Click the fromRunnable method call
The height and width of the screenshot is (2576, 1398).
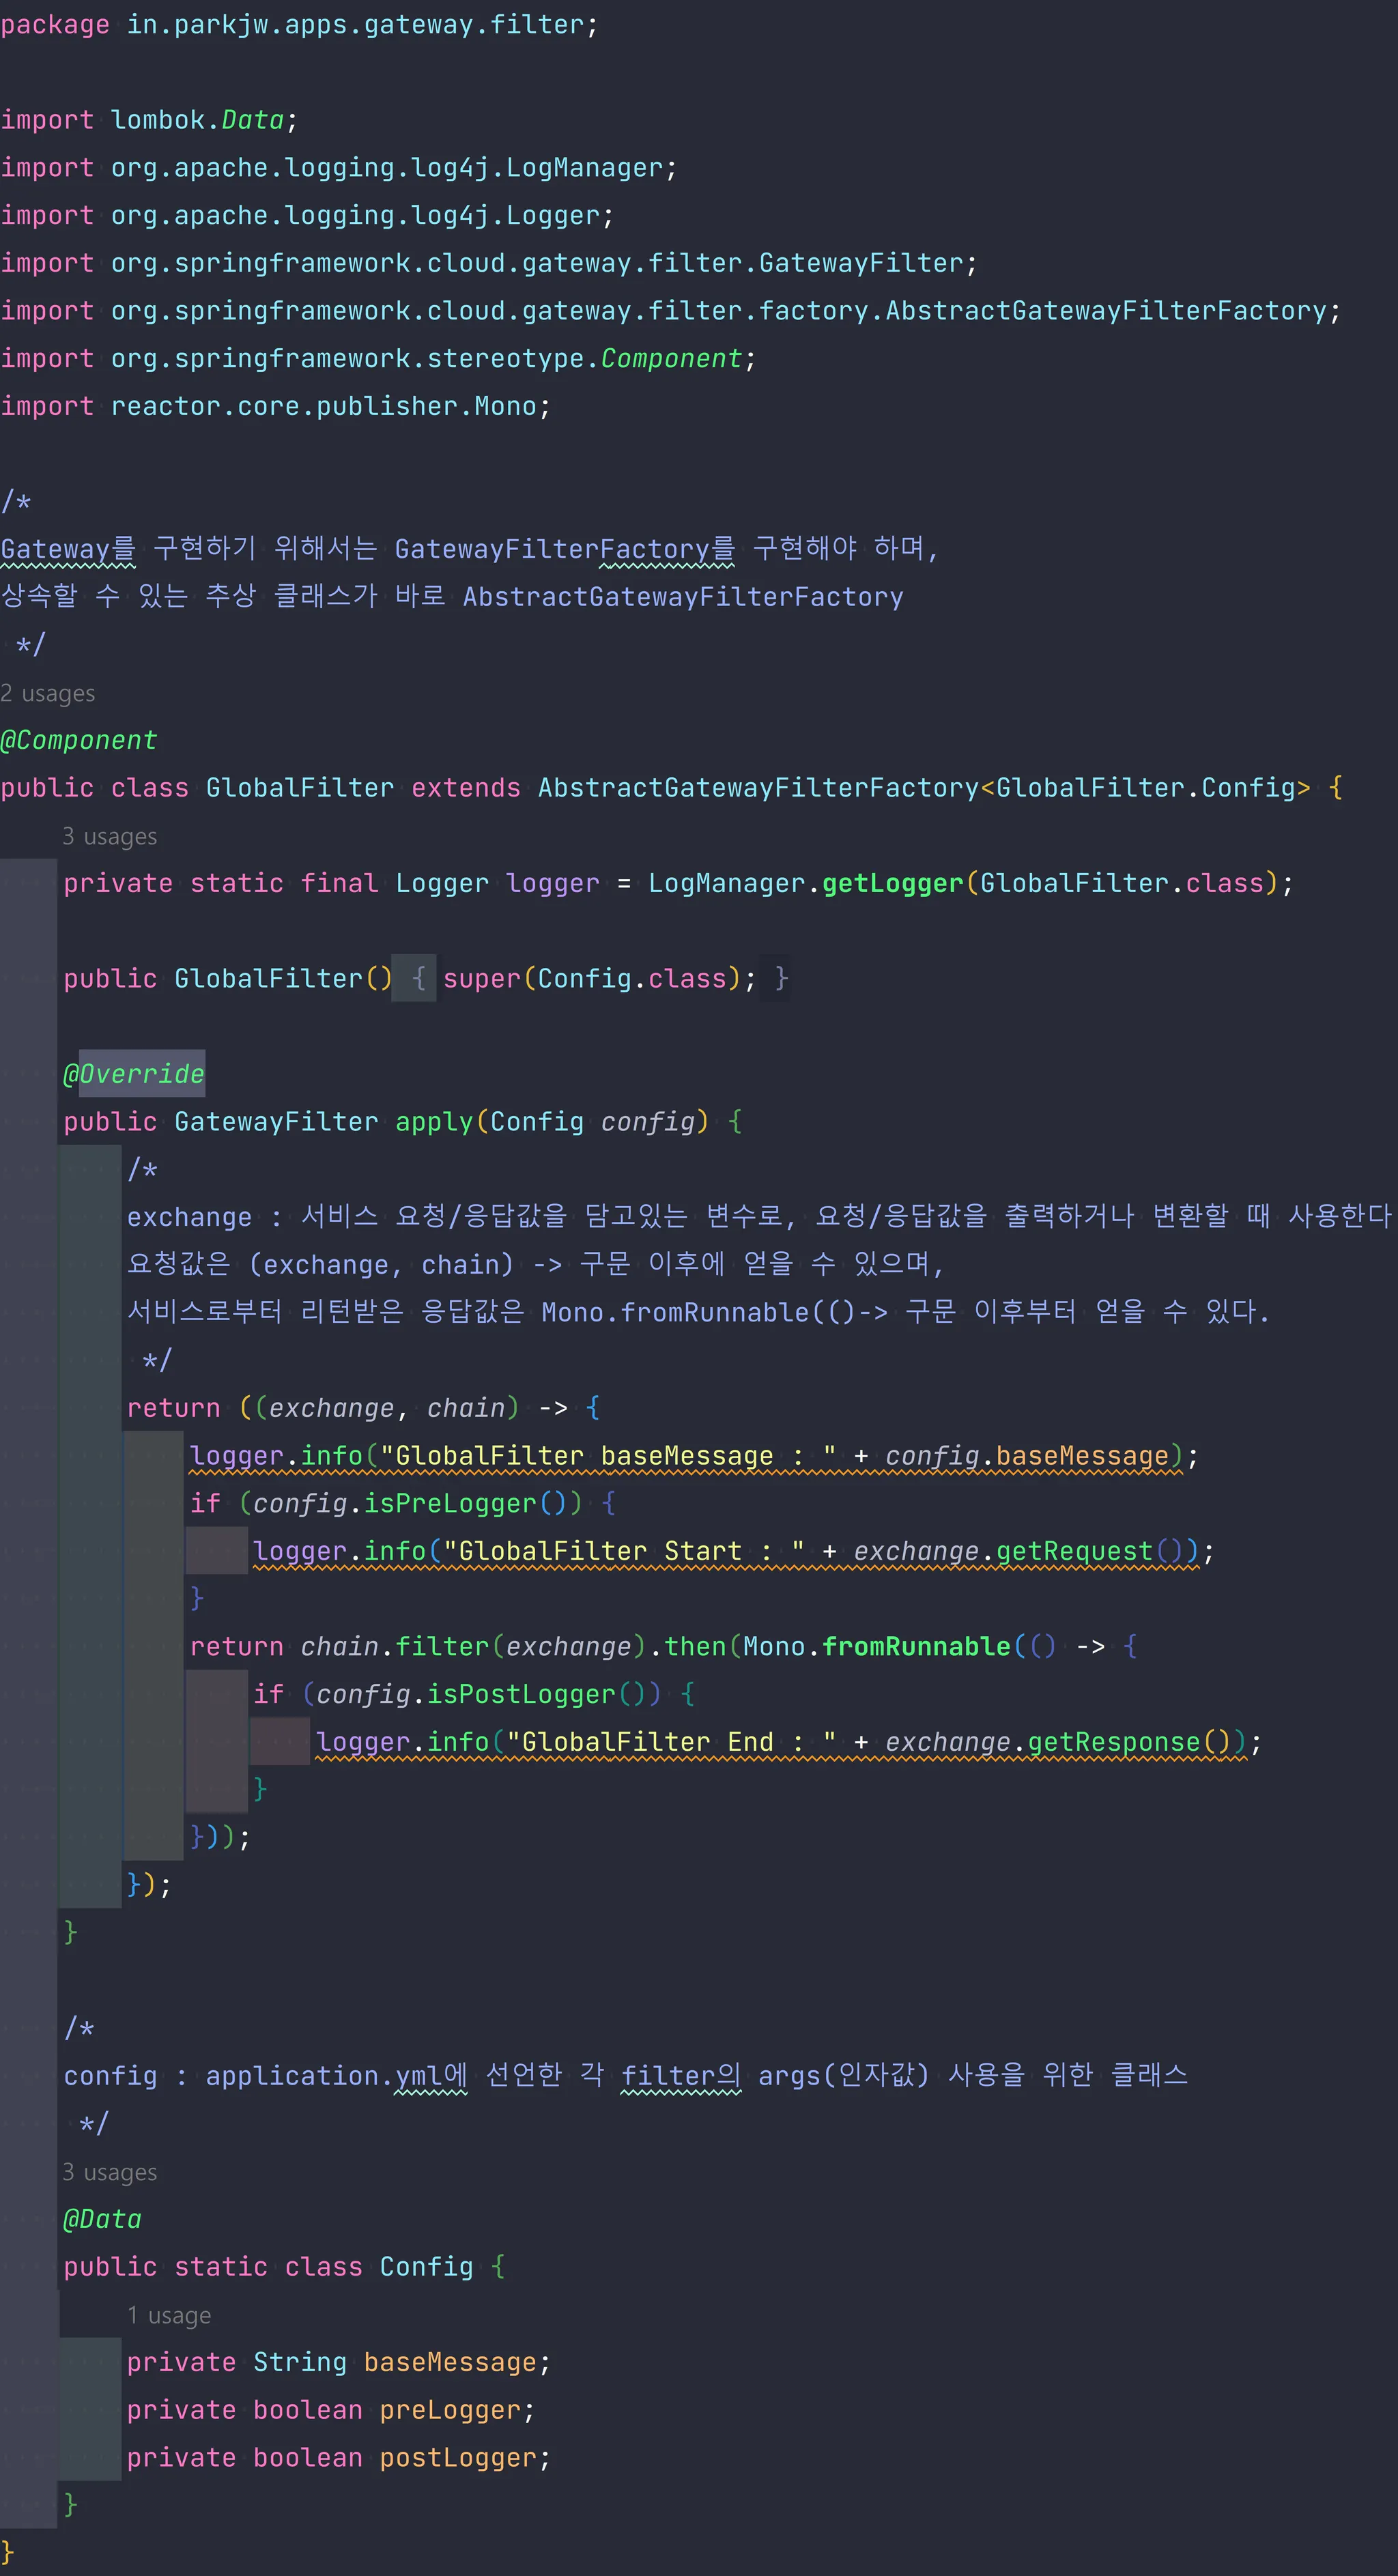[916, 1646]
